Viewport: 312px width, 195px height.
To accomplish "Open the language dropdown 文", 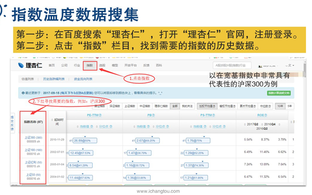I will pos(290,65).
